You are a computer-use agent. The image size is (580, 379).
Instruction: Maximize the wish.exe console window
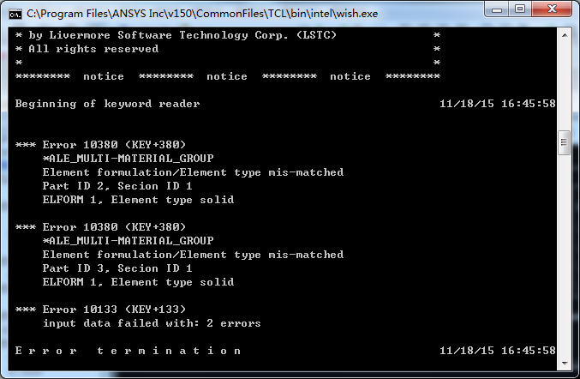click(x=520, y=11)
